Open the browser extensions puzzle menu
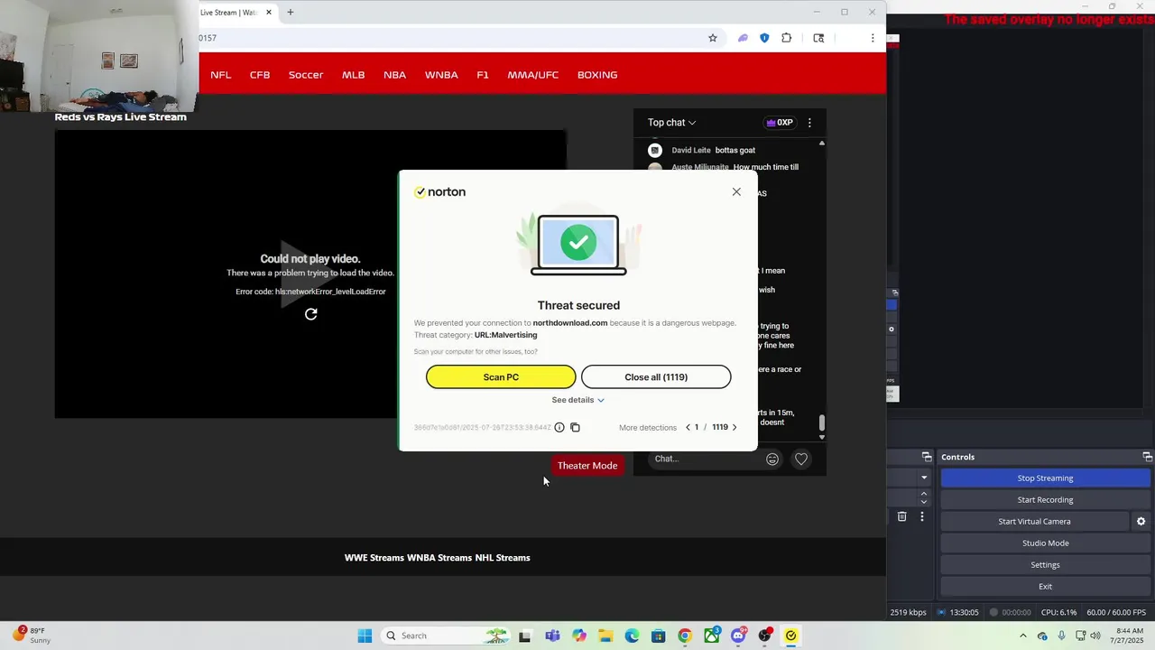The width and height of the screenshot is (1155, 650). [787, 38]
